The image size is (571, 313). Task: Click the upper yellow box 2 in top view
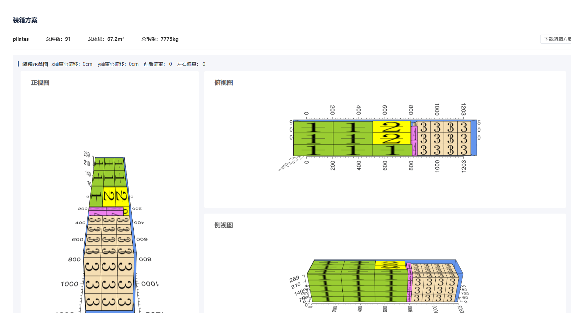391,127
